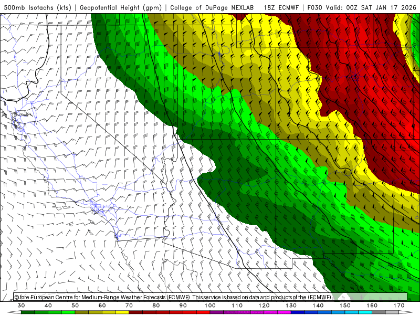Screen dimensions: 420x315
Task: Select the '40' color bar label
Action: 48,306
